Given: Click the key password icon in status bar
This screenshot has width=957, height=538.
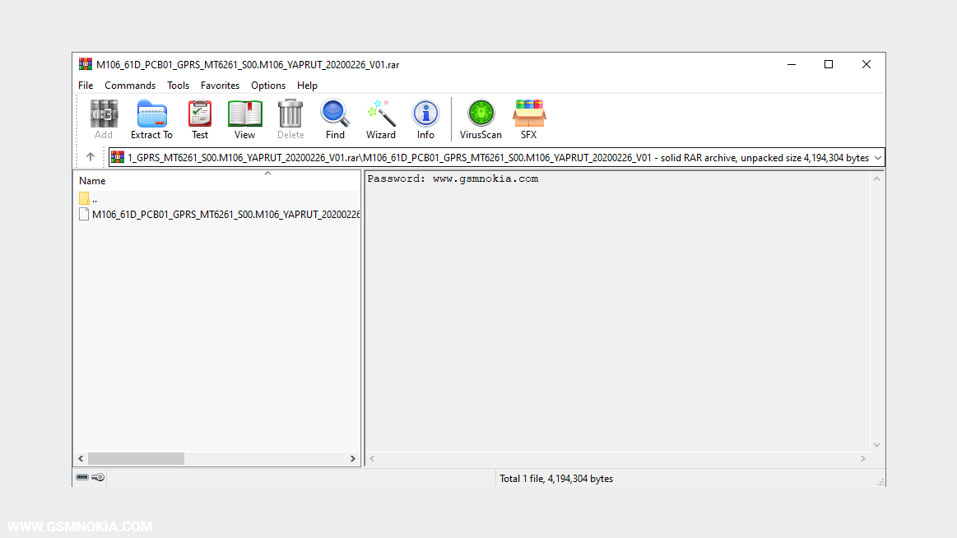Looking at the screenshot, I should click(x=98, y=477).
